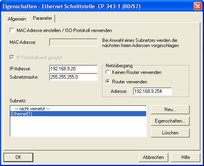The width and height of the screenshot is (204, 166).
Task: Focus the router Adresse field 192.168.9.254
Action: [x=153, y=91]
